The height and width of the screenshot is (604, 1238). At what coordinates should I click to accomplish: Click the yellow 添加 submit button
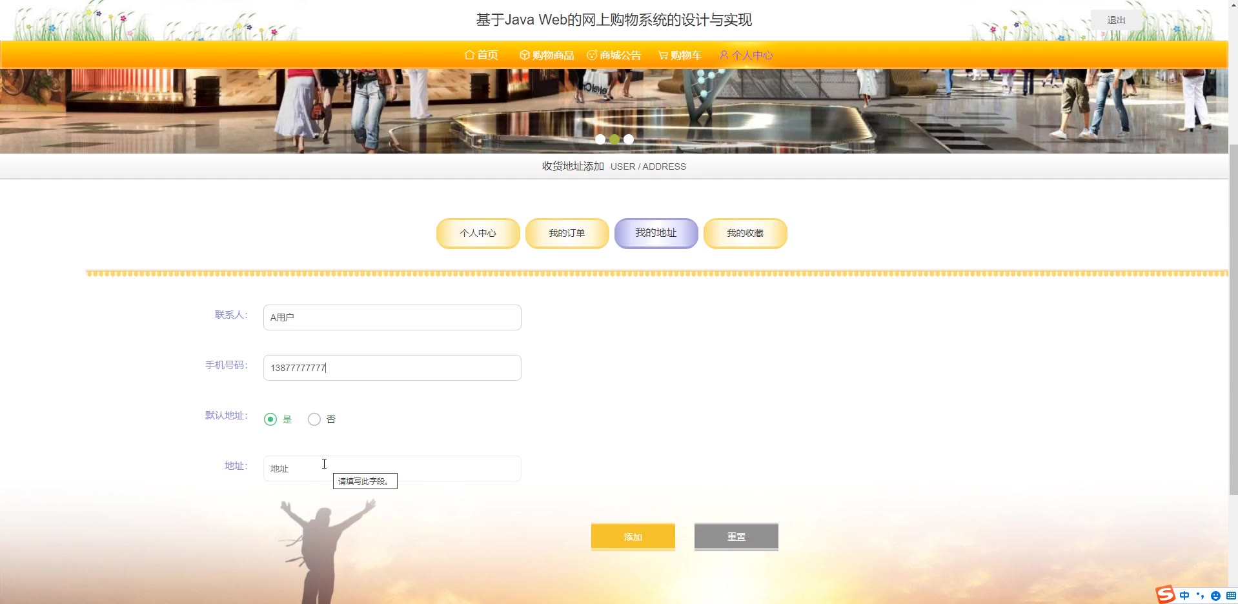[x=633, y=537]
